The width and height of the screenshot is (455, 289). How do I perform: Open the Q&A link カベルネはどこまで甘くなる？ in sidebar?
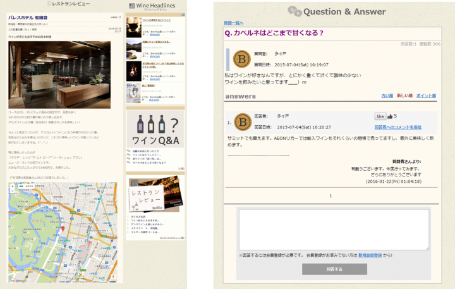tap(149, 163)
